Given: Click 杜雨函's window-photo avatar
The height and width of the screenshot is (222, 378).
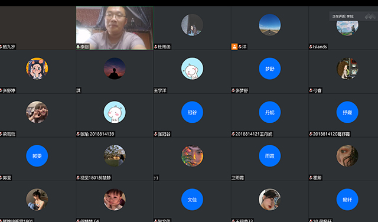Looking at the screenshot, I should (x=192, y=25).
